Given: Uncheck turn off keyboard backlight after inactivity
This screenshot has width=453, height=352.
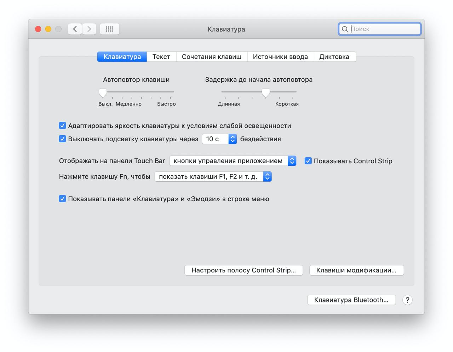Looking at the screenshot, I should [62, 138].
